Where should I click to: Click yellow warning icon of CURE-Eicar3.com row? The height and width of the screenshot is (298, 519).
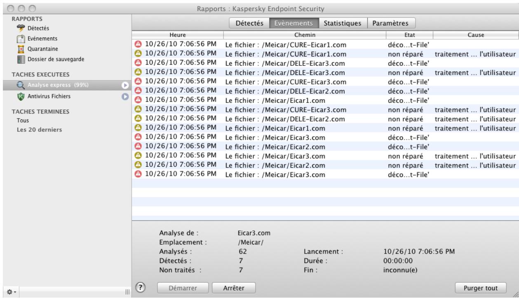pyautogui.click(x=137, y=109)
